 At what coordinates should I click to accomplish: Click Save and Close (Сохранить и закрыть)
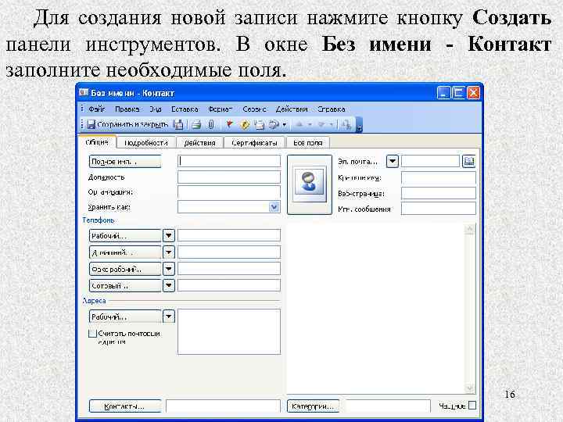127,124
